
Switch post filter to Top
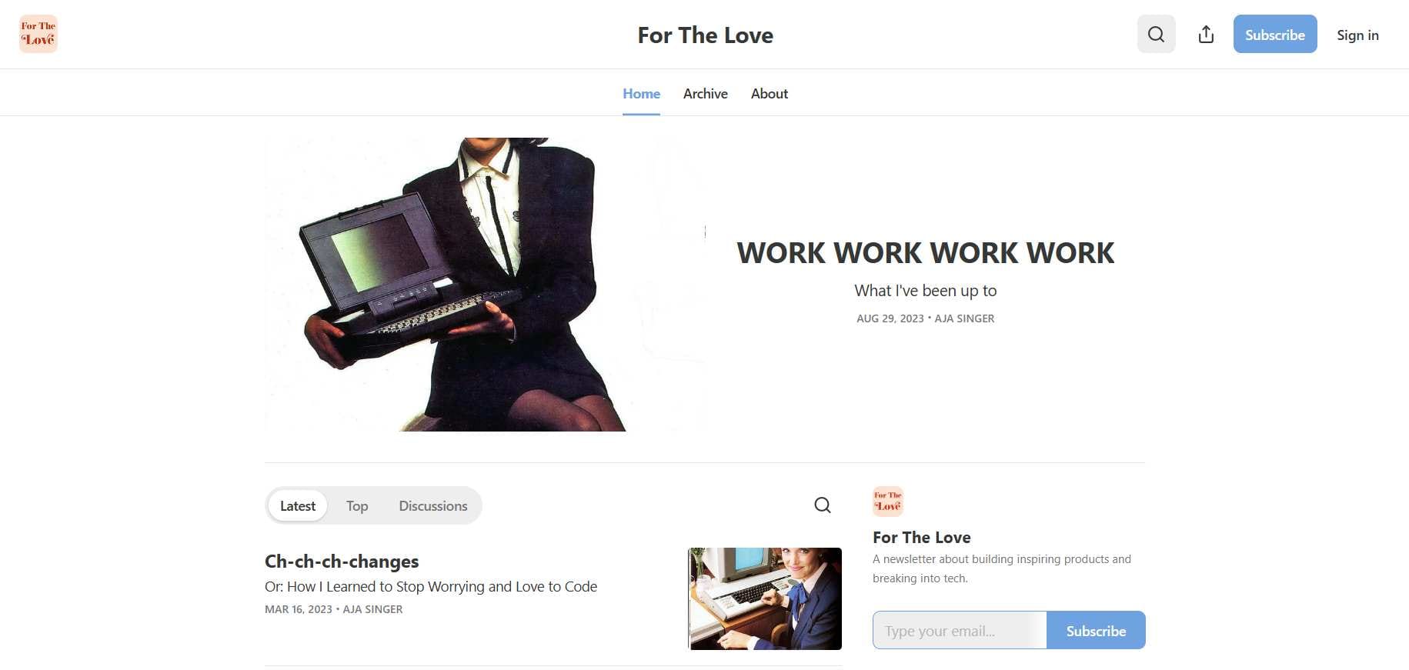357,505
